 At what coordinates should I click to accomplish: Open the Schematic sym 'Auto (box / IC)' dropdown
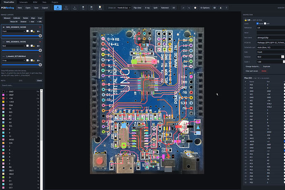[x=271, y=47]
